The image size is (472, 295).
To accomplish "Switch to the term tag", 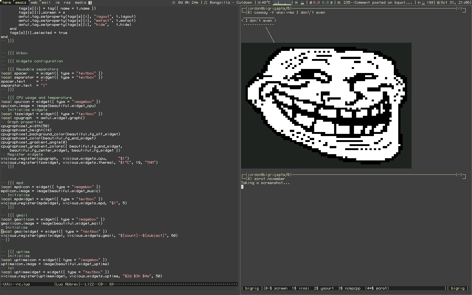I will (x=7, y=2).
